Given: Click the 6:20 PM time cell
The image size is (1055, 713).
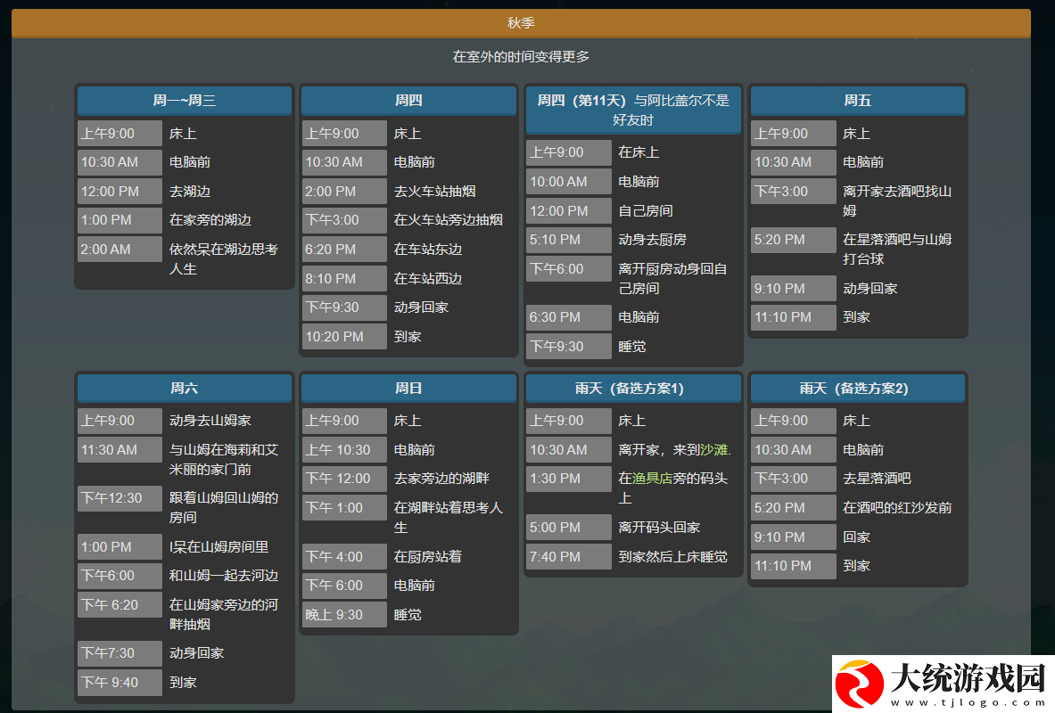Looking at the screenshot, I should pyautogui.click(x=344, y=249).
